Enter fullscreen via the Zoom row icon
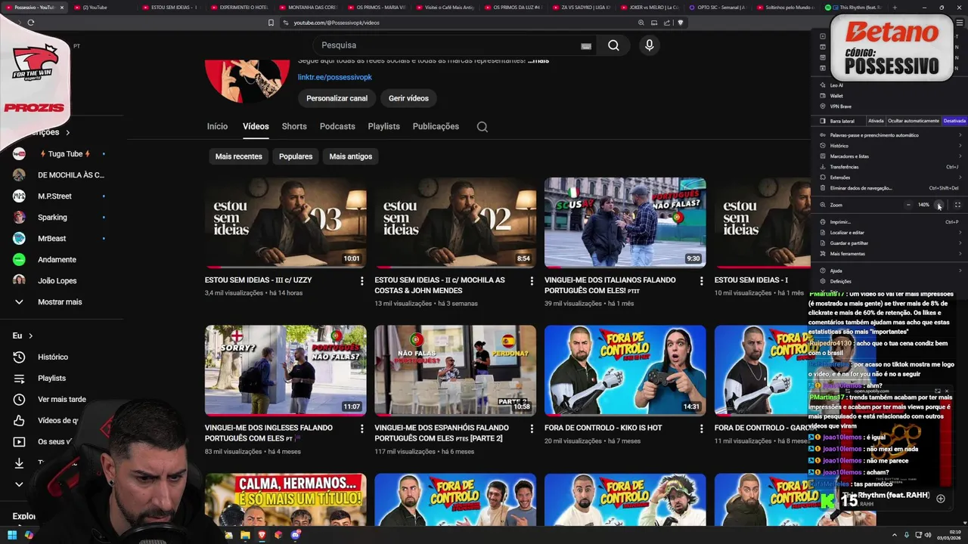968x544 pixels. pyautogui.click(x=957, y=205)
